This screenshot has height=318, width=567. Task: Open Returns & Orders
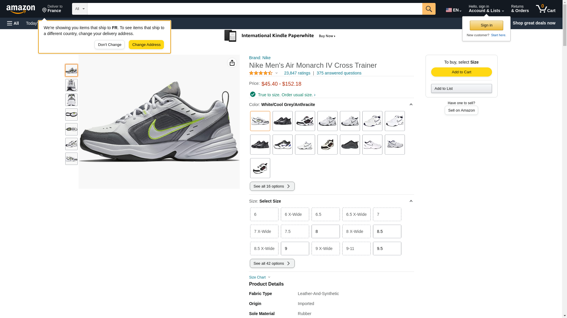pos(520,9)
